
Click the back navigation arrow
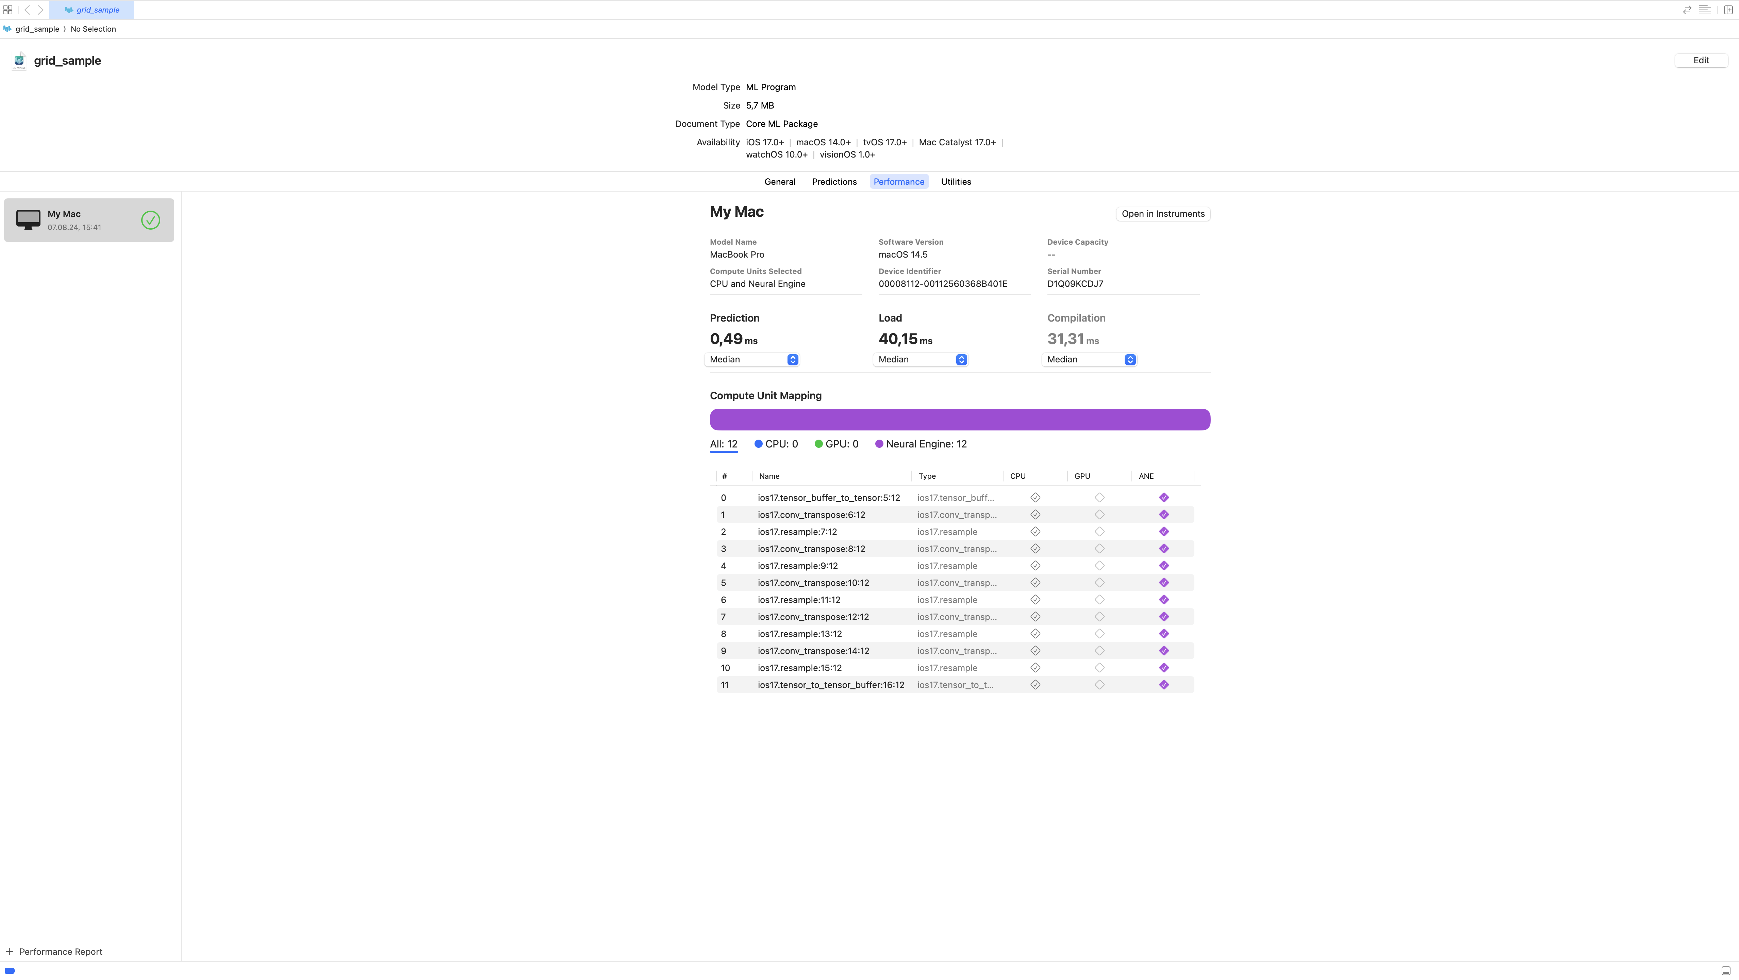click(27, 10)
